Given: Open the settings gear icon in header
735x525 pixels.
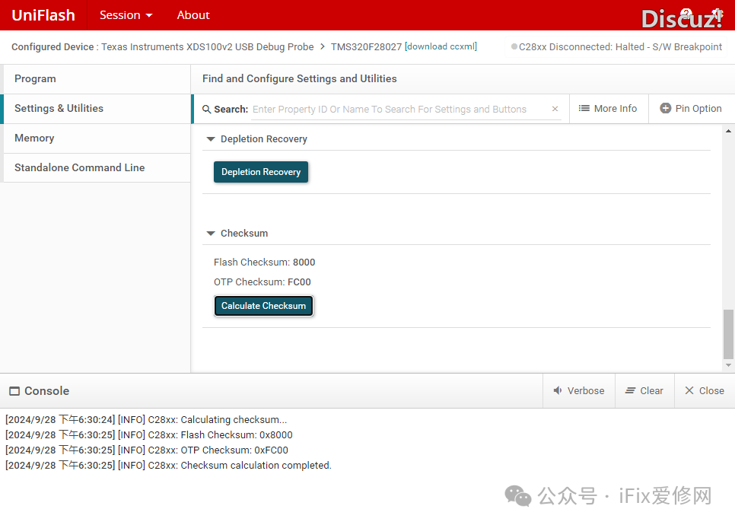Looking at the screenshot, I should tap(717, 14).
